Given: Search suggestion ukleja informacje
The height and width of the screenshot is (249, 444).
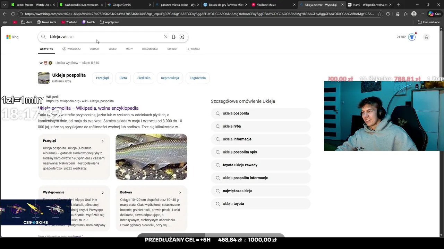Looking at the screenshot, I should coord(261,139).
